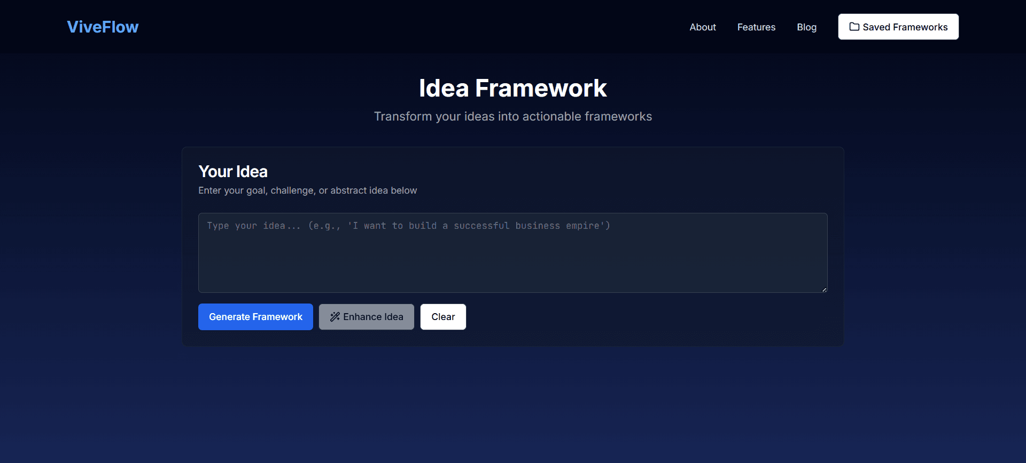
Task: Go to the Features page
Action: click(756, 27)
